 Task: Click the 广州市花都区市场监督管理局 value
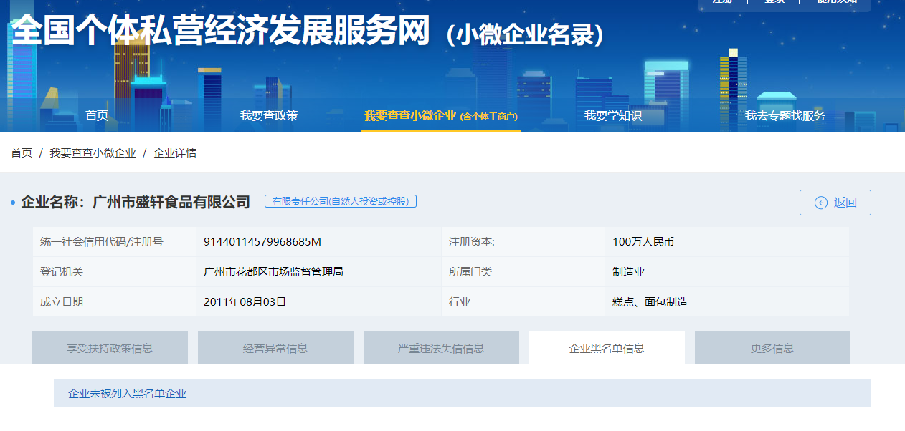pyautogui.click(x=274, y=272)
